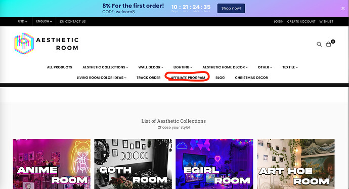349x189 pixels.
Task: Open the Create Account link
Action: tap(301, 21)
